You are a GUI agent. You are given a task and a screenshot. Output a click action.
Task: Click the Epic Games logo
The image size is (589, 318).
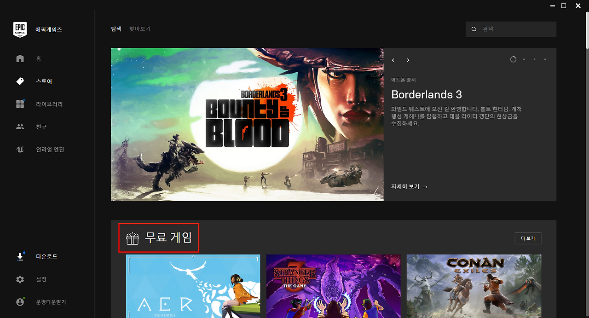point(20,29)
